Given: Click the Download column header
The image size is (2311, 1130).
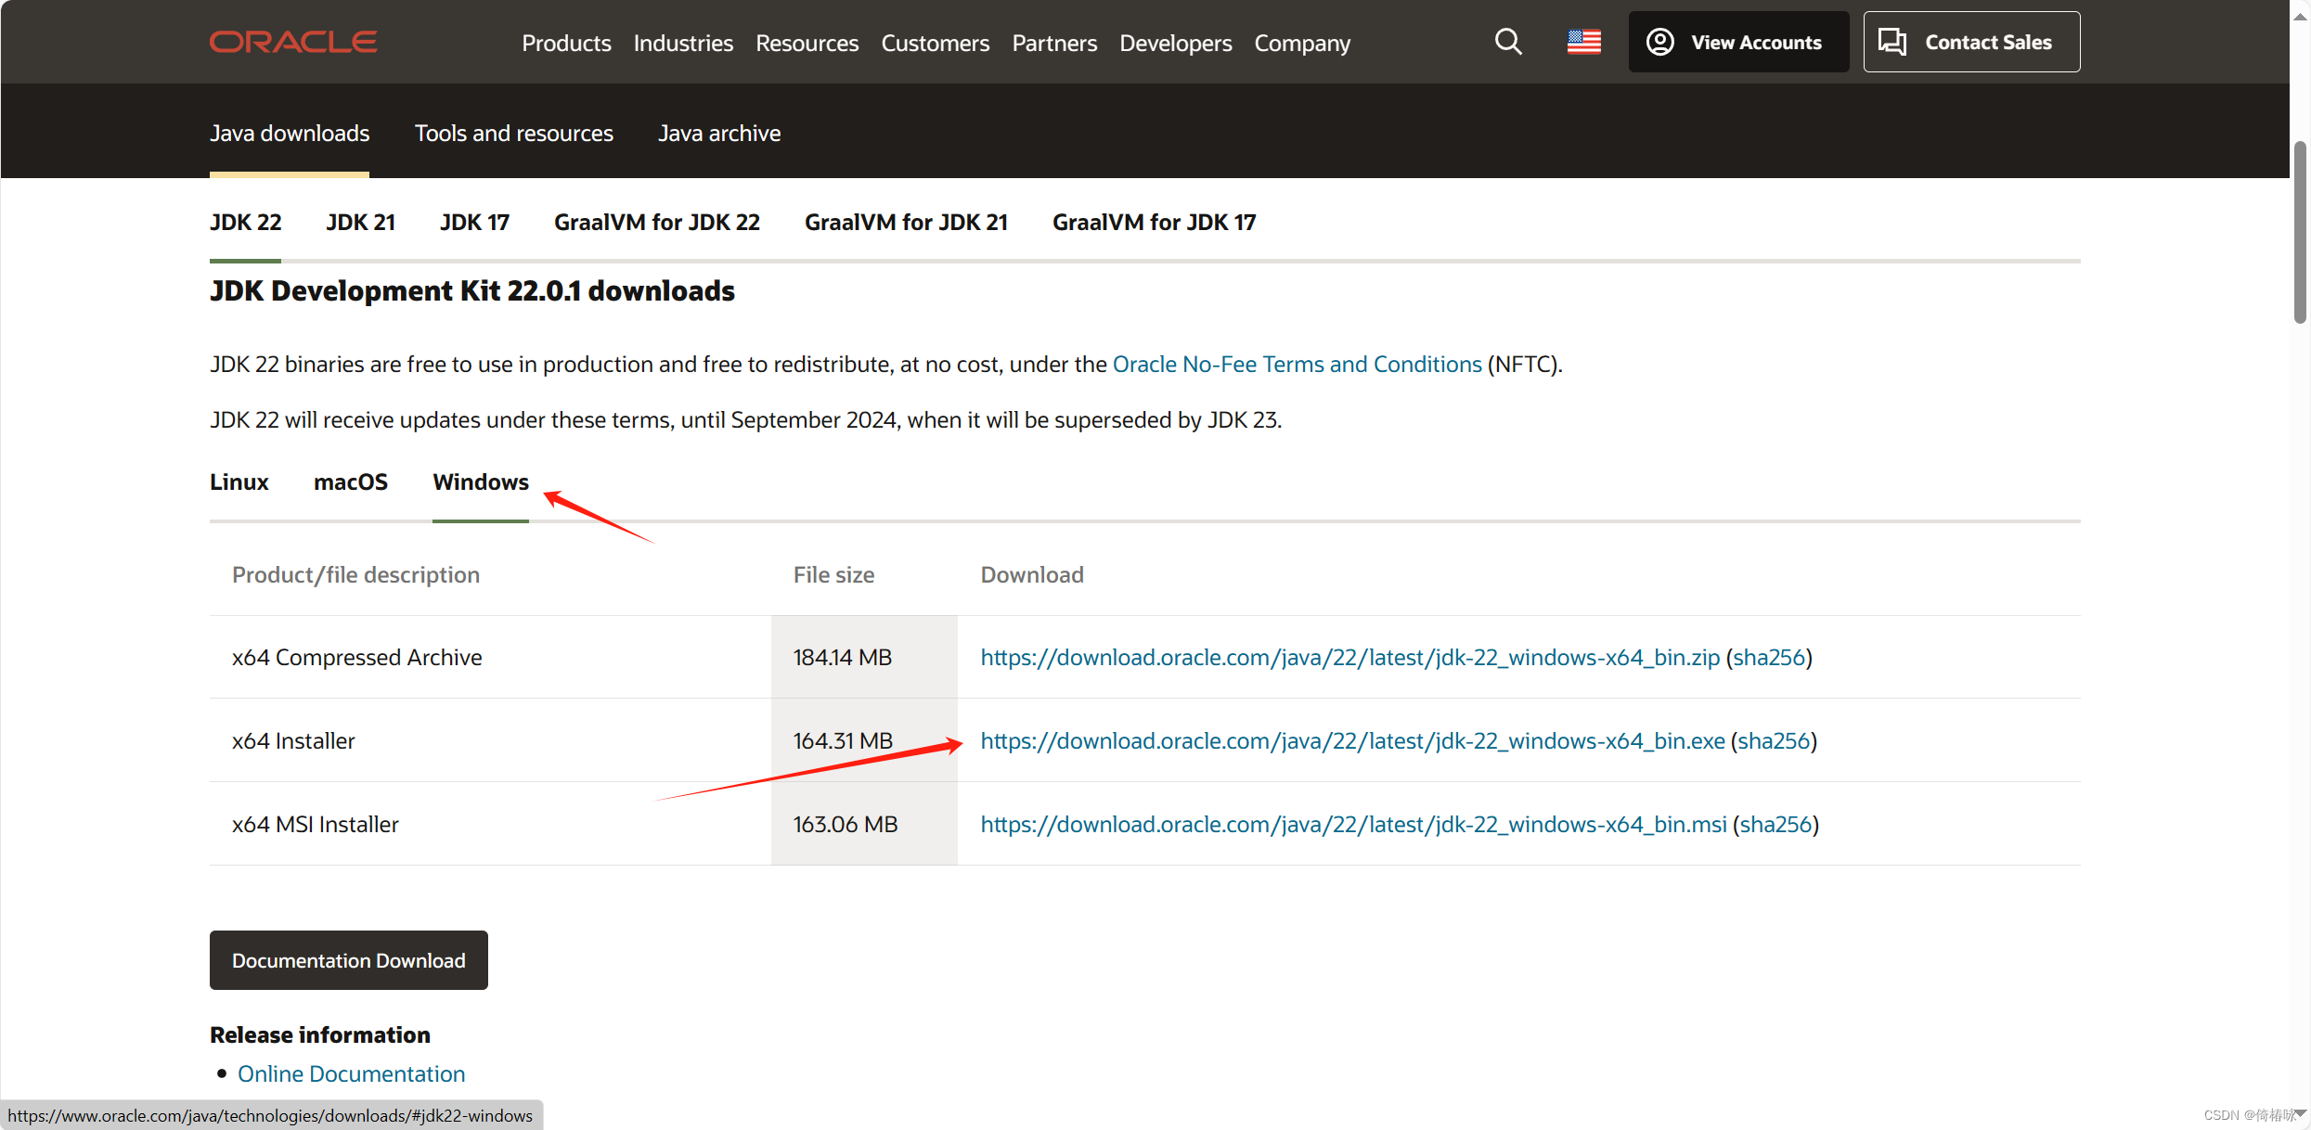Looking at the screenshot, I should click(1032, 574).
